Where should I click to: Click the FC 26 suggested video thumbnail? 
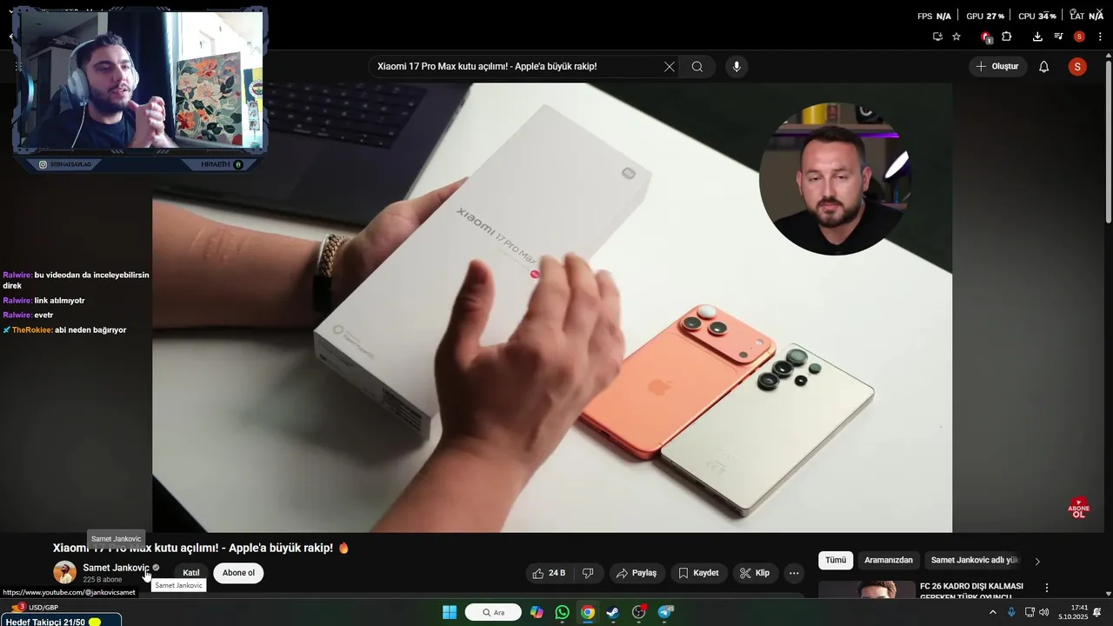pyautogui.click(x=867, y=590)
